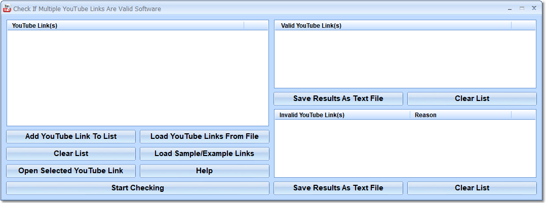The image size is (546, 204).
Task: Save valid links results as text file
Action: [338, 98]
